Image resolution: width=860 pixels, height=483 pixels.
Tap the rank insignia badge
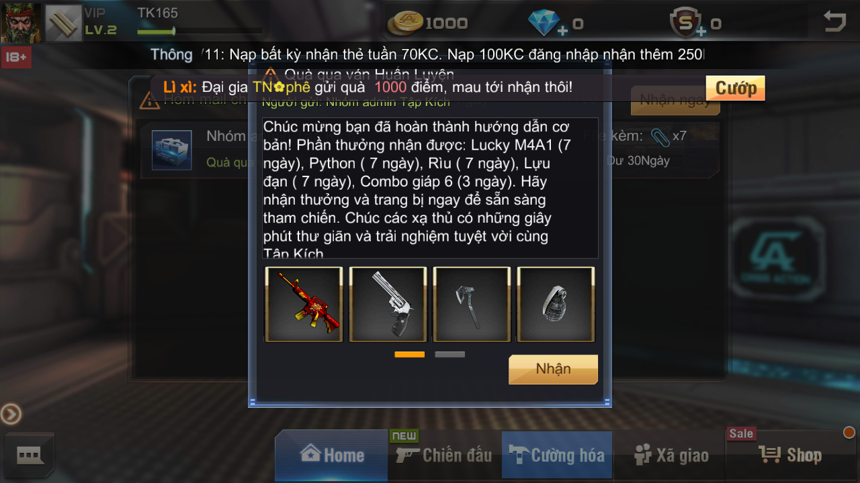coord(64,23)
